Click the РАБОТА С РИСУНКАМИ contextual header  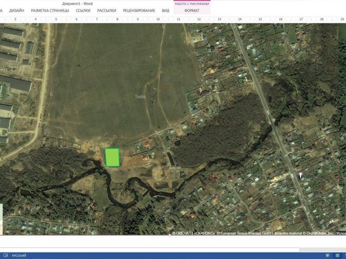(x=192, y=3)
